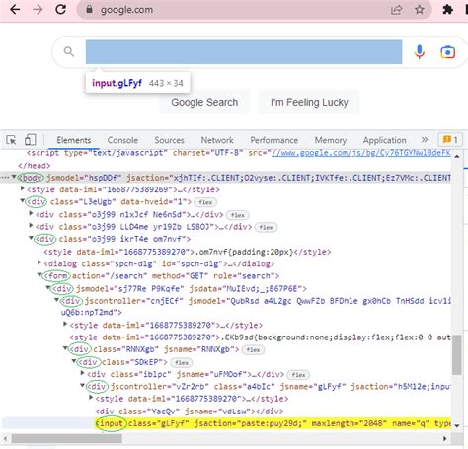Viewport: 468px width, 449px height.
Task: Click the vertical scrollbar up arrow in Elements
Action: (x=457, y=156)
